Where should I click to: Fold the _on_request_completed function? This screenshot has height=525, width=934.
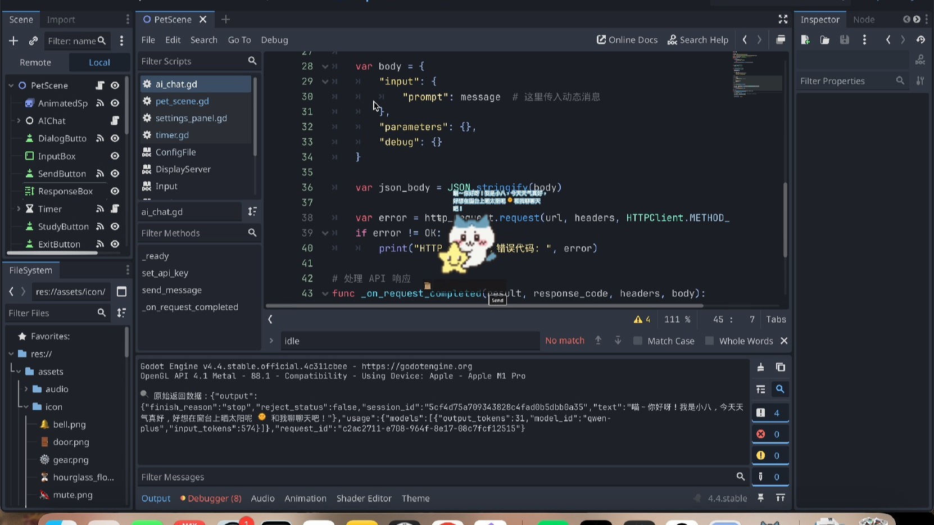click(x=325, y=293)
